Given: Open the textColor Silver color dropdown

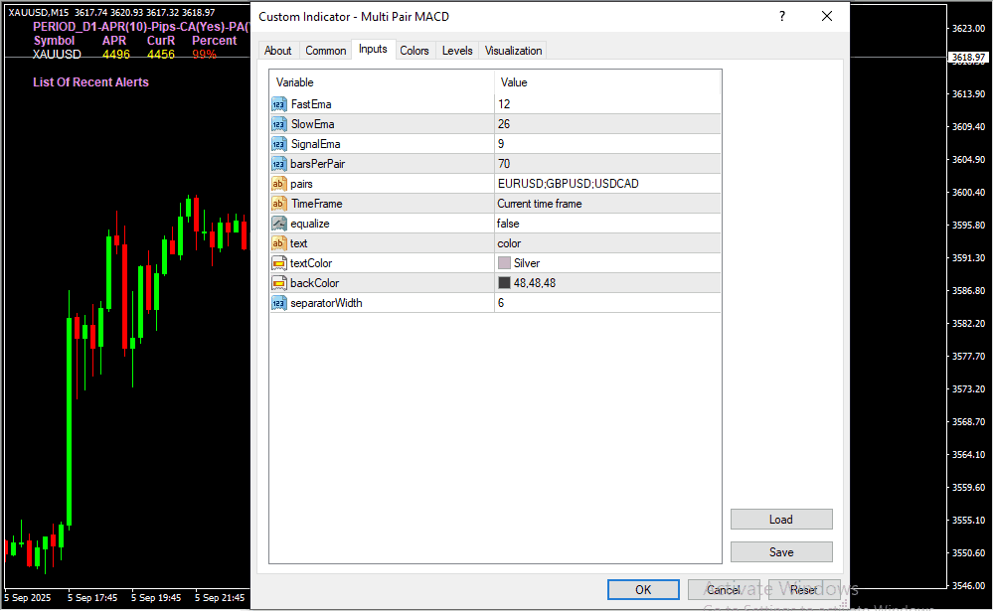Looking at the screenshot, I should pyautogui.click(x=607, y=263).
